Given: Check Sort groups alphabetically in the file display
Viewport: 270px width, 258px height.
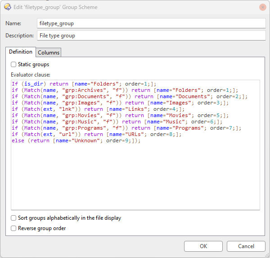Looking at the screenshot, I should (13, 218).
